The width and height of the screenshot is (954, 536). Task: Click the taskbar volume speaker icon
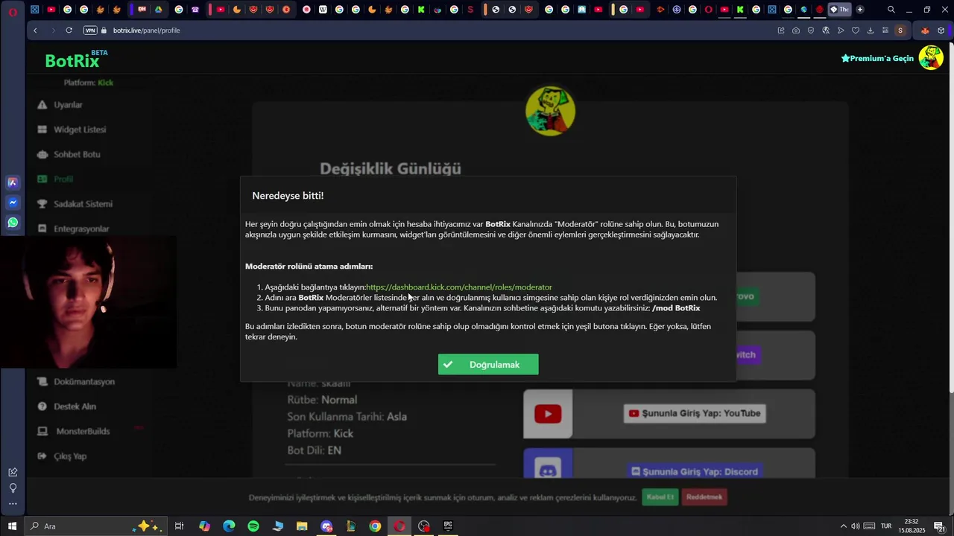[x=856, y=527]
